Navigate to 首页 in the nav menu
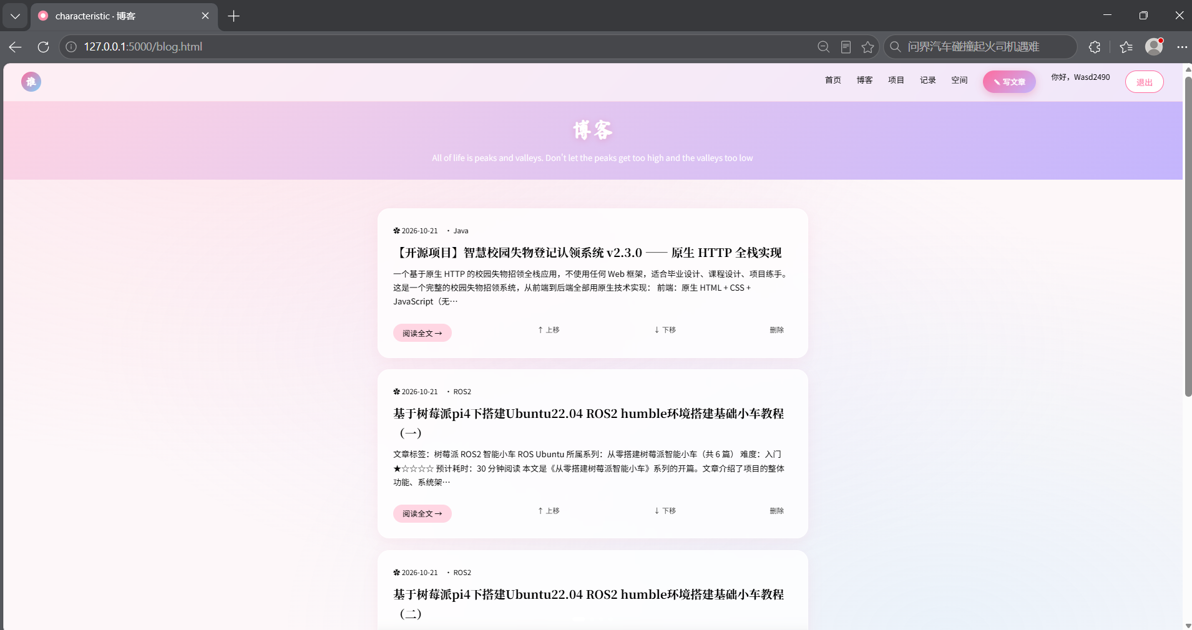This screenshot has width=1192, height=630. pos(833,80)
